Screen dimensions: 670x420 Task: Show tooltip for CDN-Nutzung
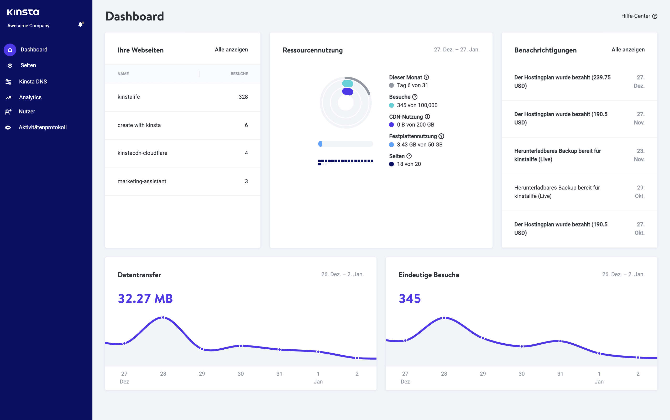click(427, 117)
